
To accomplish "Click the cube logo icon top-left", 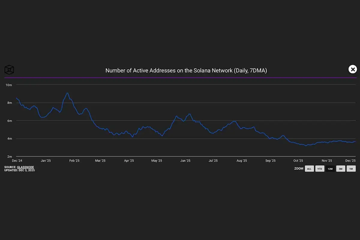I will click(x=9, y=70).
